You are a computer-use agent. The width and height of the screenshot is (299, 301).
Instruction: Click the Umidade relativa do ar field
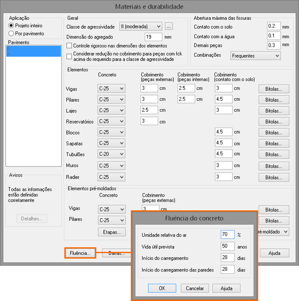click(227, 235)
